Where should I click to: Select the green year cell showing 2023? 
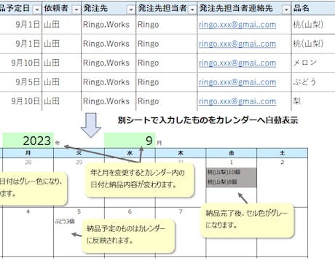coord(28,141)
